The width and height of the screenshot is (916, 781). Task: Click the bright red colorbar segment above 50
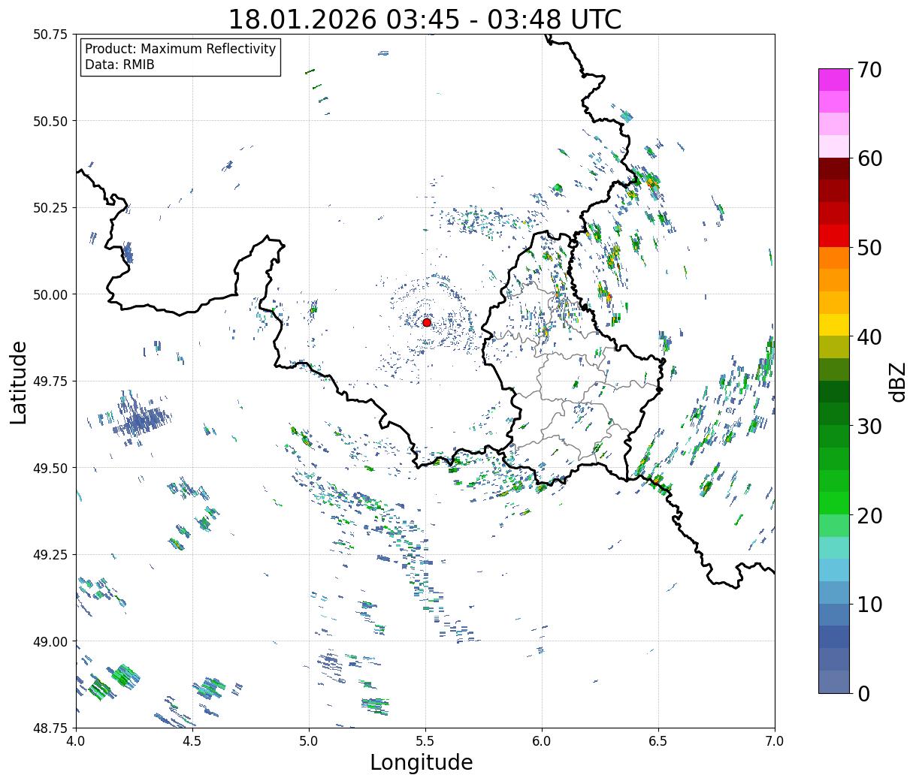(834, 235)
